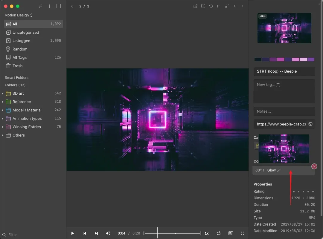
Task: Mute the video volume
Action: coord(108,233)
